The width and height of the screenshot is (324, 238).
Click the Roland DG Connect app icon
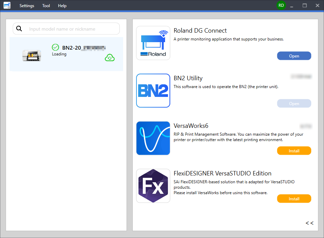pos(153,43)
